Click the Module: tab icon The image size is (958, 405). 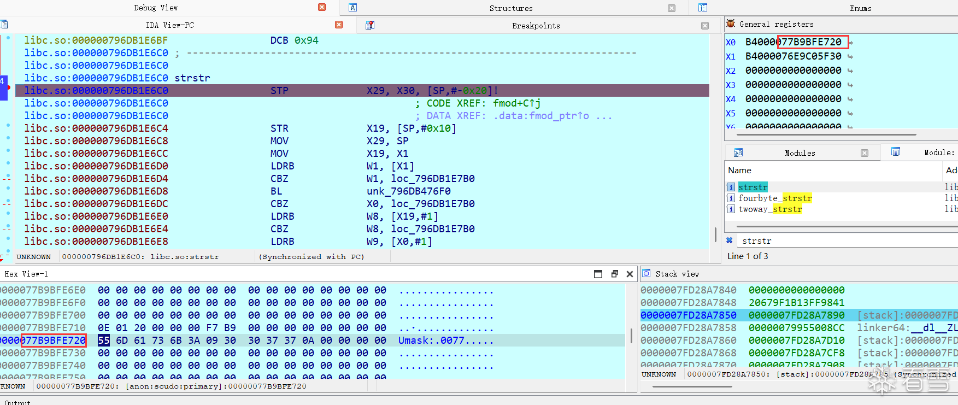[896, 152]
